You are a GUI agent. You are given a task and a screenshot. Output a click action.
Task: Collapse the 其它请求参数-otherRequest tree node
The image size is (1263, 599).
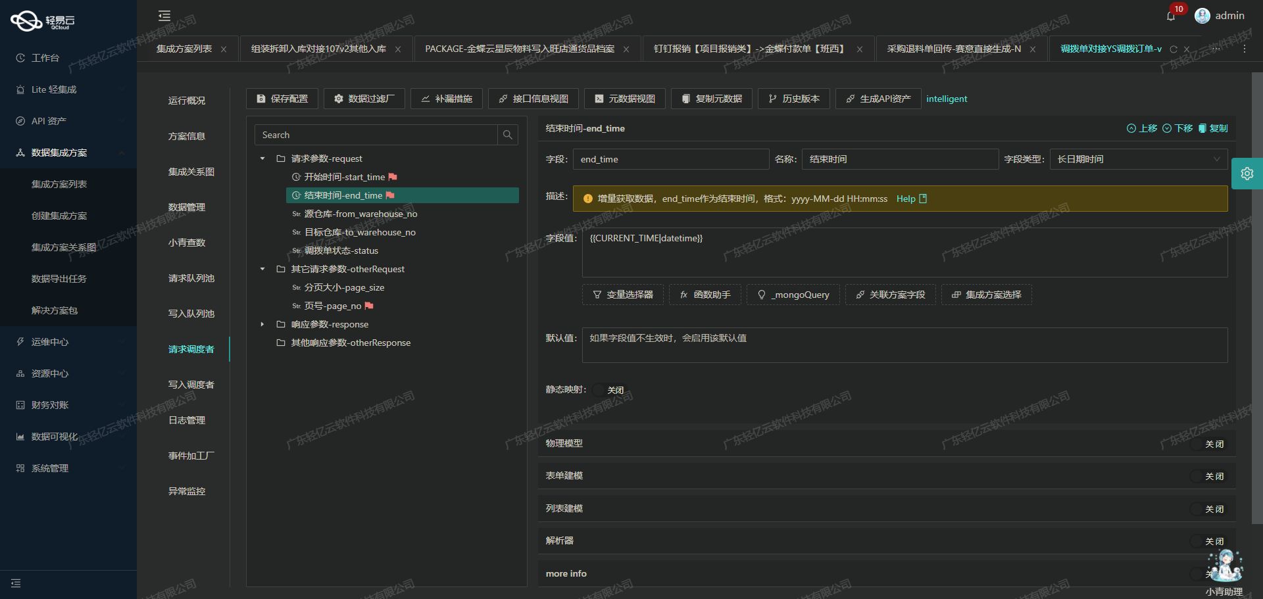click(262, 269)
